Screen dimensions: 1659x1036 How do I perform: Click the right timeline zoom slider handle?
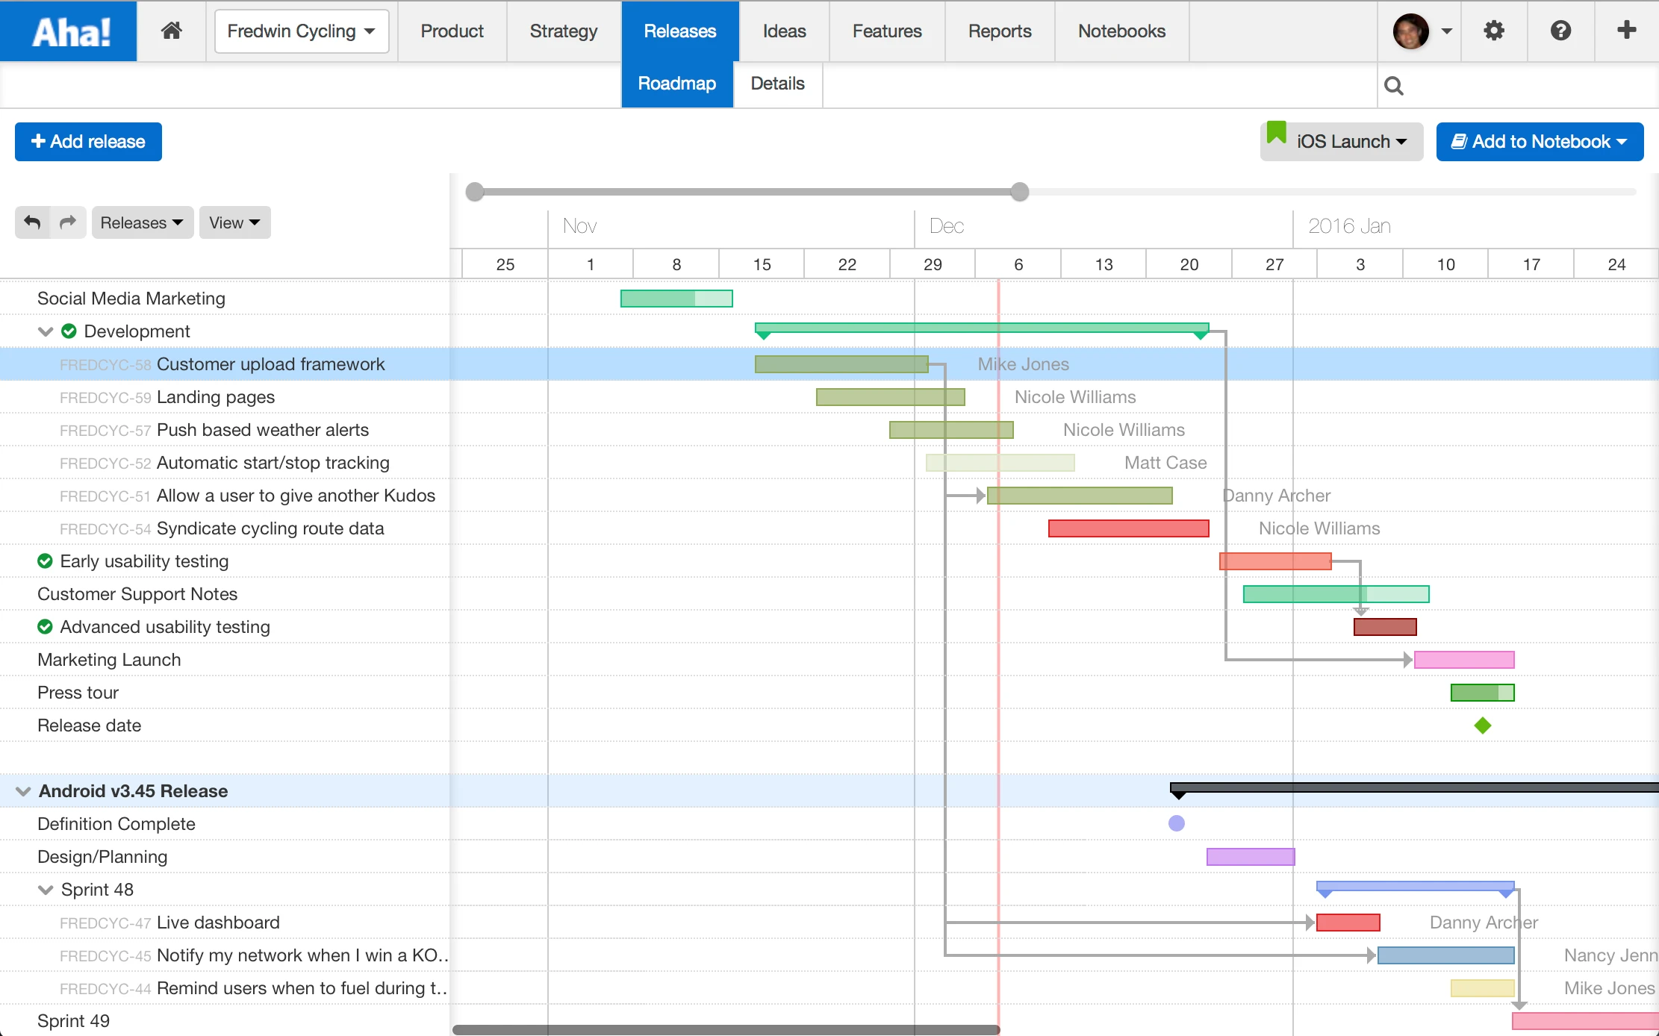[1020, 192]
